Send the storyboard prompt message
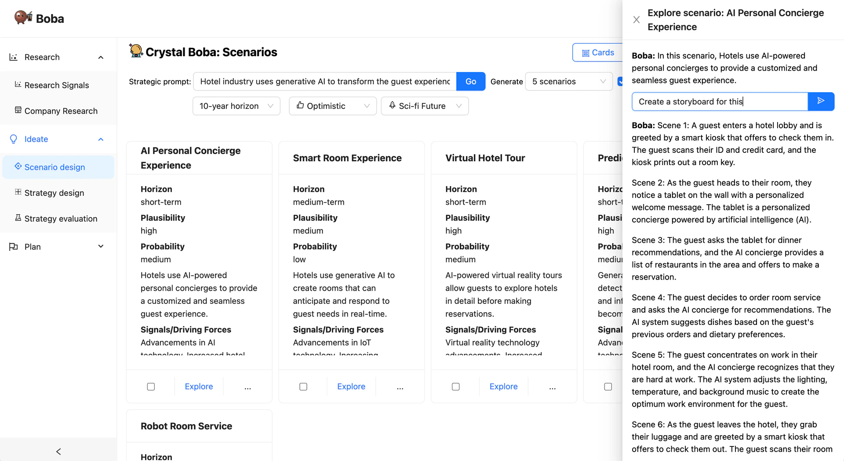Screen dimensions: 844x461 821,101
